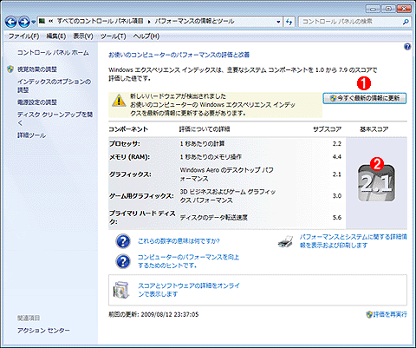Viewport: 416px width, 348px height.
Task: Click question icon beside これらの数字の意味は何ですか?
Action: click(123, 241)
